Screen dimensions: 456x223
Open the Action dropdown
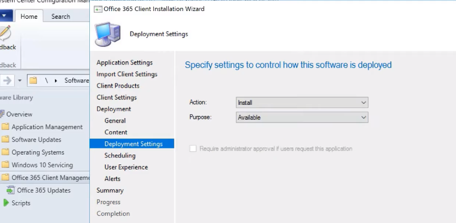tap(302, 103)
